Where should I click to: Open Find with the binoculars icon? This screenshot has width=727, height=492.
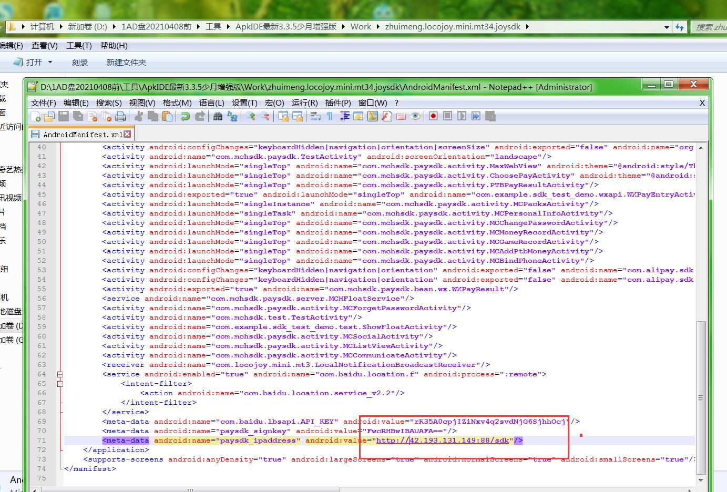click(x=218, y=117)
